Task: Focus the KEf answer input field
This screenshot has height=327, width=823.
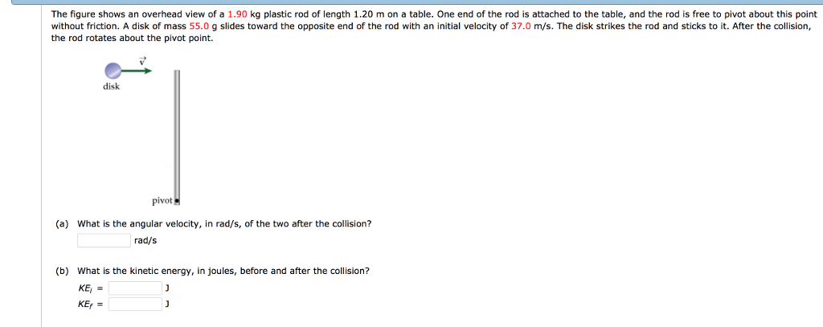Action: pyautogui.click(x=135, y=304)
